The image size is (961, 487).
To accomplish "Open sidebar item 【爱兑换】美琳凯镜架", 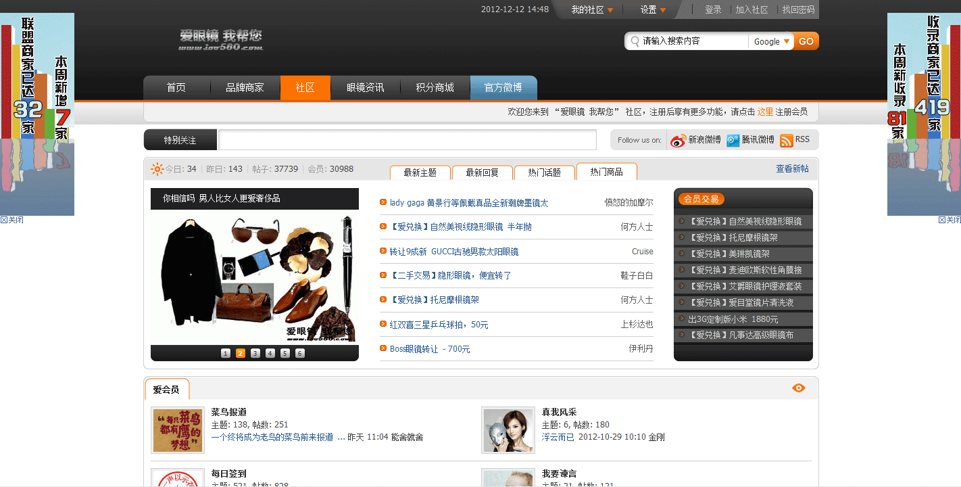I will coord(729,254).
